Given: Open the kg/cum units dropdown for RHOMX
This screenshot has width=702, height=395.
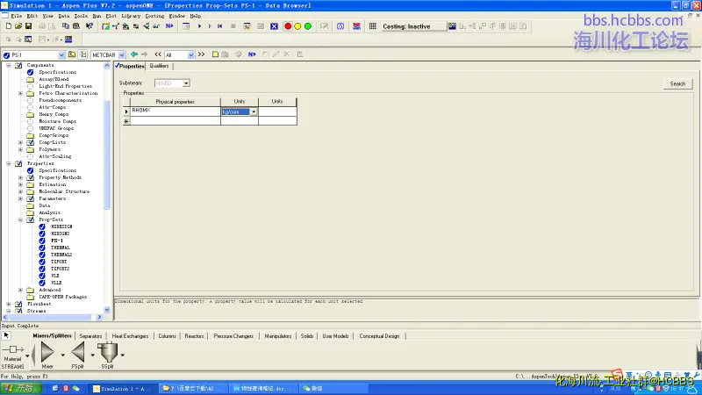Looking at the screenshot, I should pos(254,111).
